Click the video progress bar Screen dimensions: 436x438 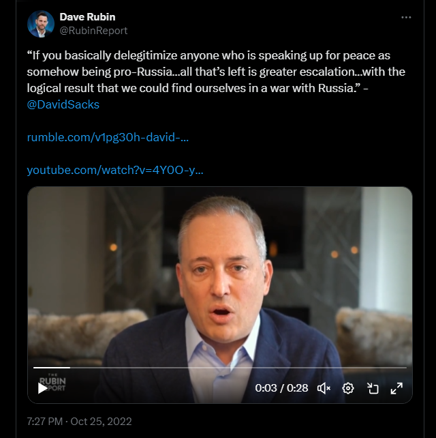(x=220, y=368)
